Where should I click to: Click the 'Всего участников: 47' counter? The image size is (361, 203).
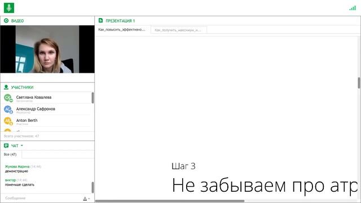tap(21, 136)
